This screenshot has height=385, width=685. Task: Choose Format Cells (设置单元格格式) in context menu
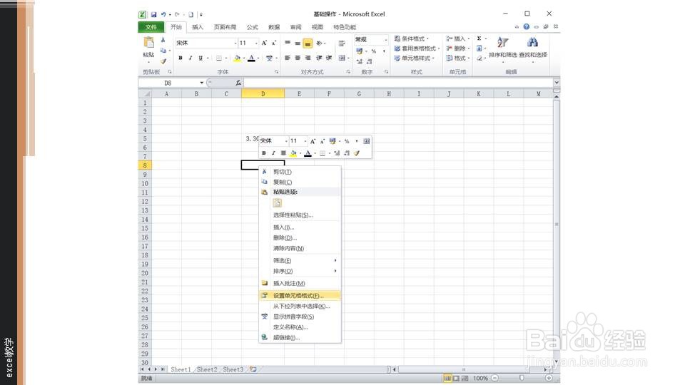(x=300, y=295)
